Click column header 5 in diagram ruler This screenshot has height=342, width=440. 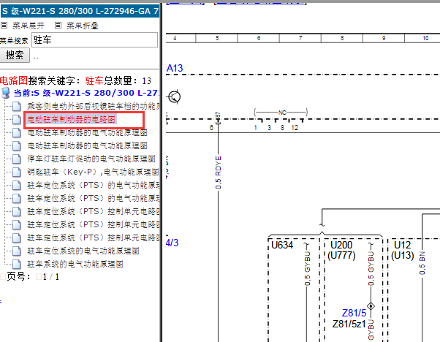(x=217, y=38)
